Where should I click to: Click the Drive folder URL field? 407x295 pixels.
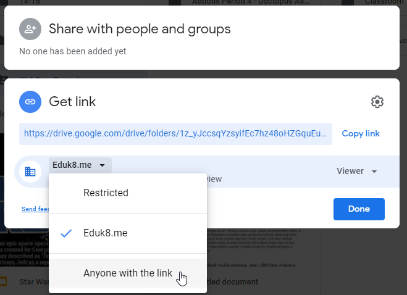[x=175, y=134]
